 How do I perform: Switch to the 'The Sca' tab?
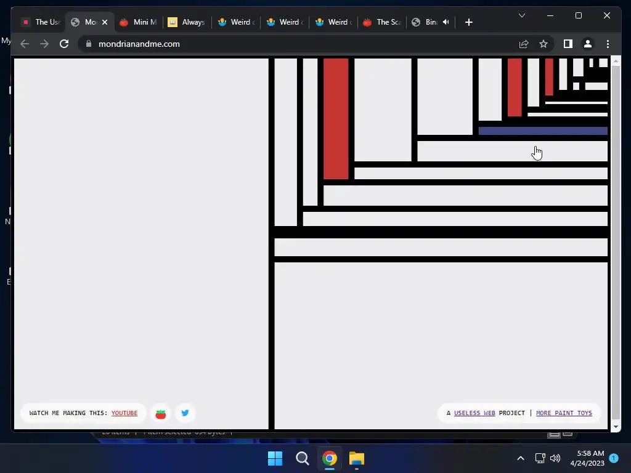pyautogui.click(x=382, y=22)
